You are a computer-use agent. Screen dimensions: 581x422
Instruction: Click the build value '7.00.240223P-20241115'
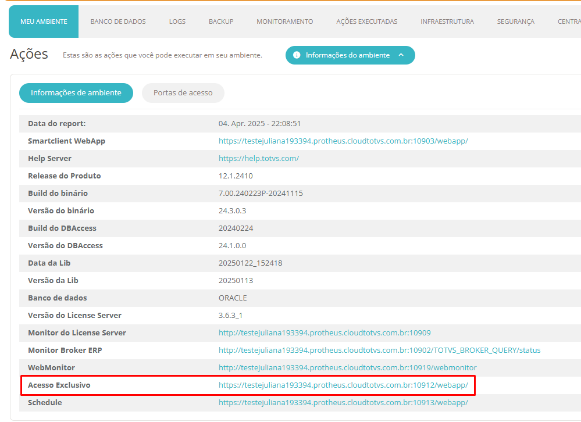pos(261,193)
